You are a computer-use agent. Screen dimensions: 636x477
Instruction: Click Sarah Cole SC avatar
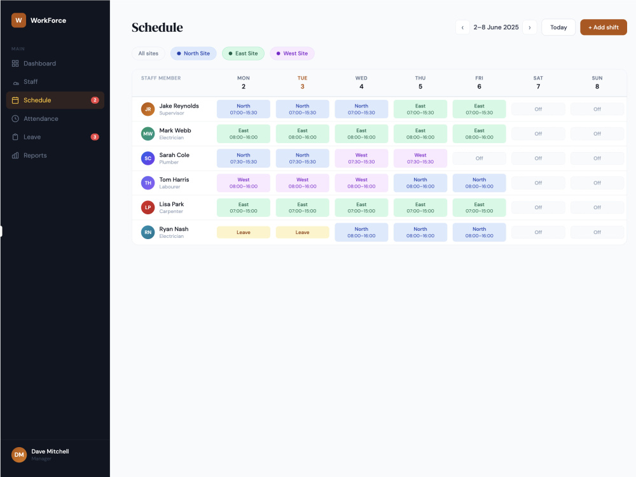point(148,158)
